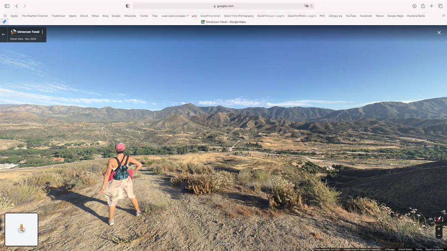Show the Safari tab overview
Viewport: 447px width, 251px height.
pos(440,6)
